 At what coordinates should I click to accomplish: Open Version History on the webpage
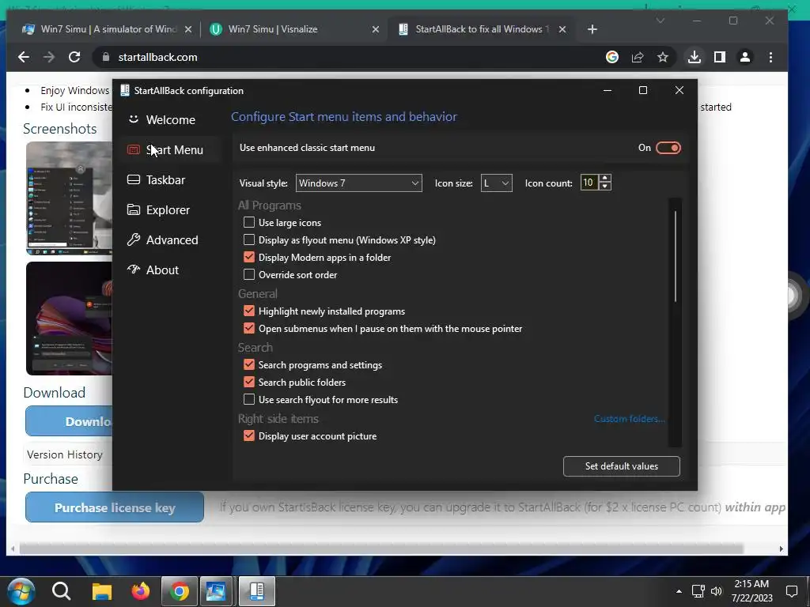pos(65,454)
